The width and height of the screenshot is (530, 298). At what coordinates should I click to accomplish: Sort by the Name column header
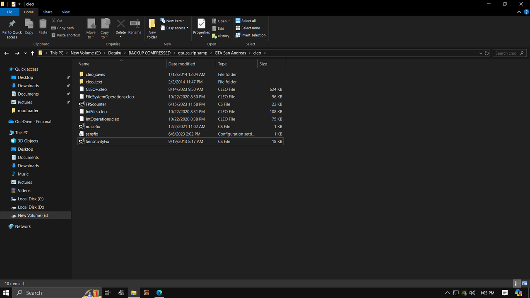(121, 64)
